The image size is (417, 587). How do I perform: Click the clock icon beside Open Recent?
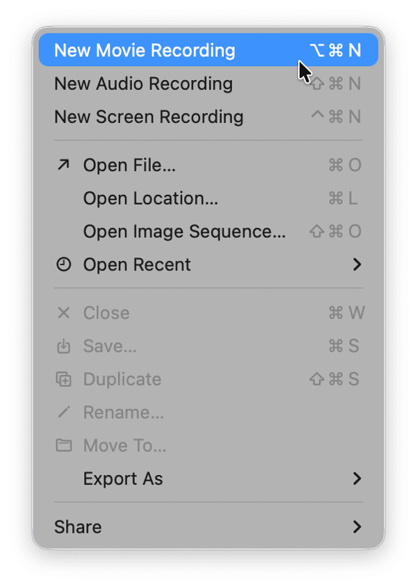click(63, 264)
